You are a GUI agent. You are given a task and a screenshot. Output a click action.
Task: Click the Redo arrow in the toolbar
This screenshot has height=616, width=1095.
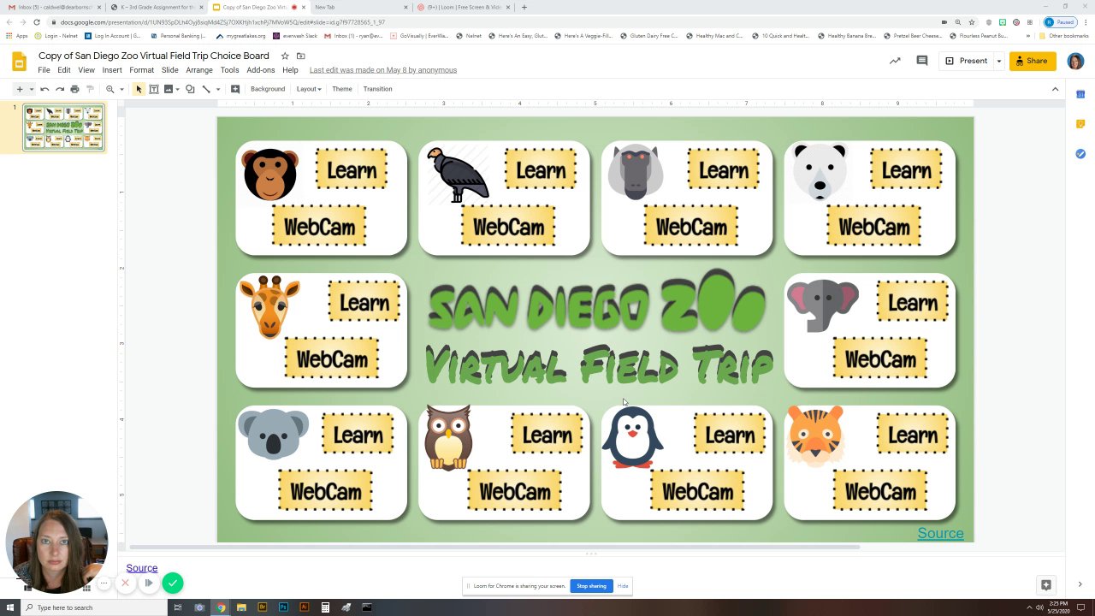pos(60,89)
